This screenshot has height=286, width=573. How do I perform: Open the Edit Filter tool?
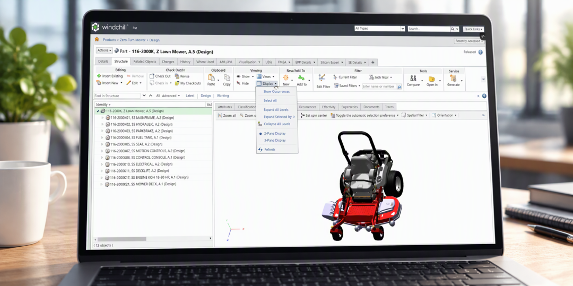(x=323, y=81)
